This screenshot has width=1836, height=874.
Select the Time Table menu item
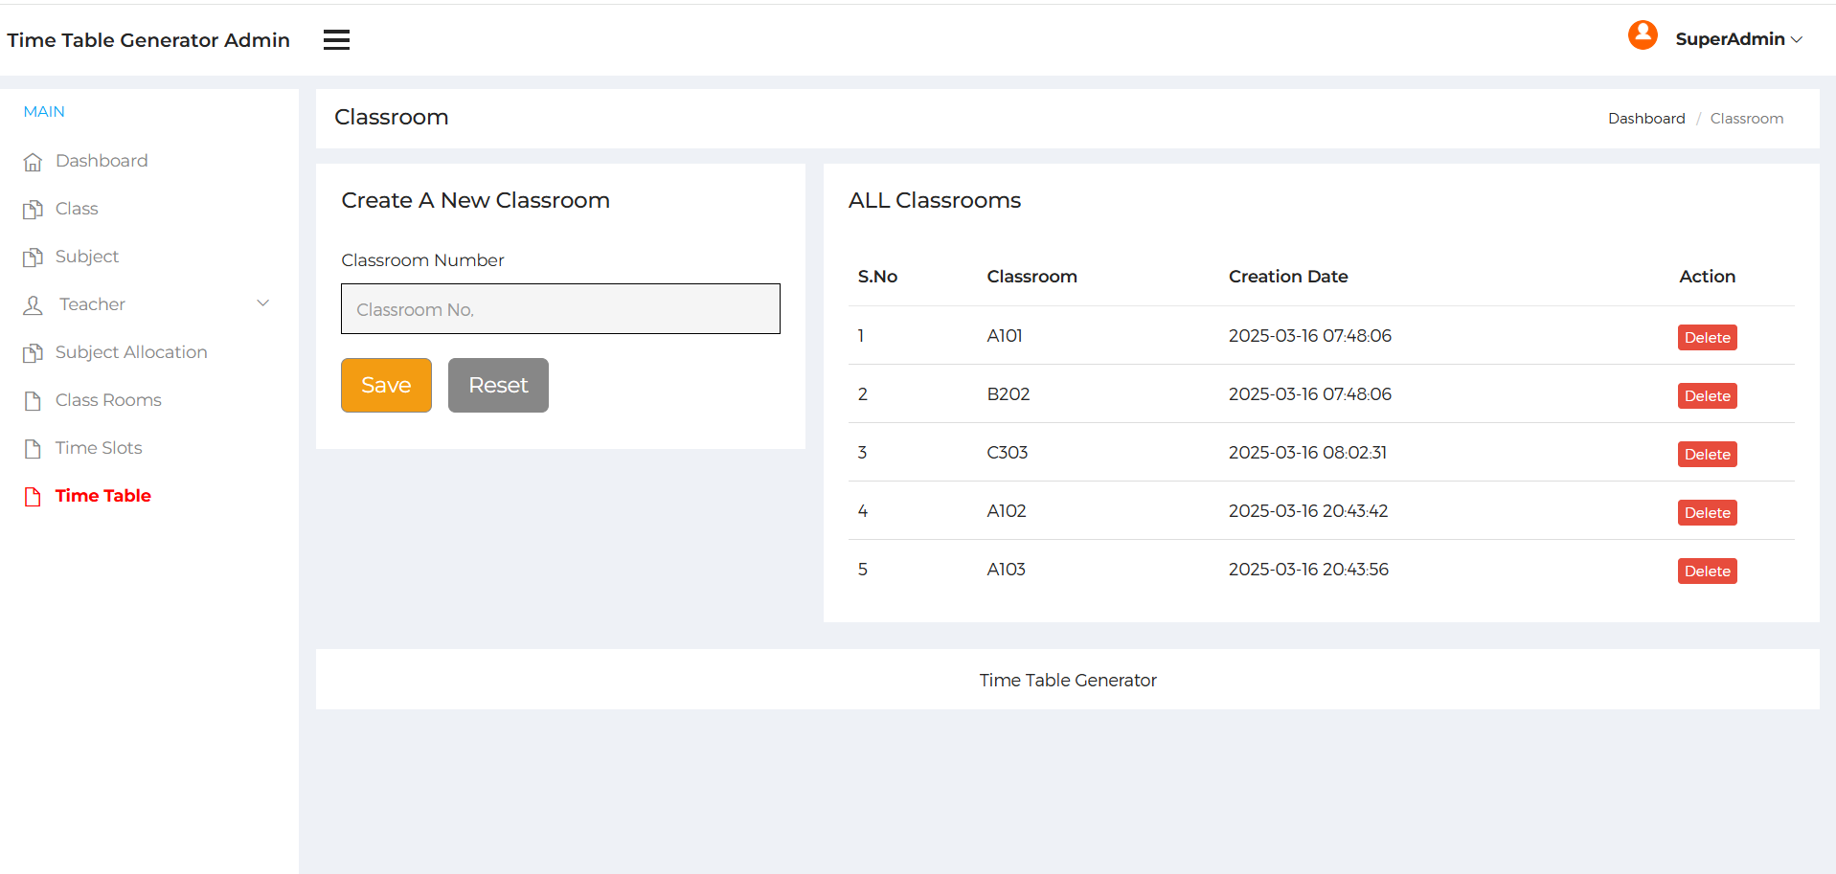(x=103, y=496)
